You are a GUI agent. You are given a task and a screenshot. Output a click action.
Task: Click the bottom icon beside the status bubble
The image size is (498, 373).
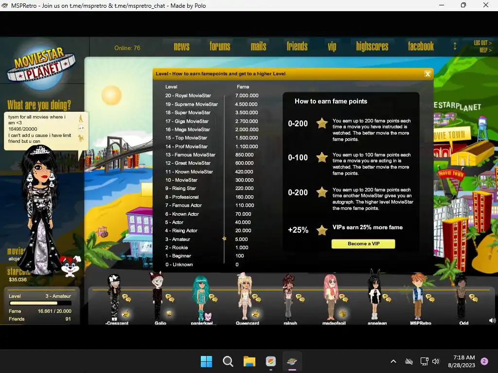[x=81, y=138]
